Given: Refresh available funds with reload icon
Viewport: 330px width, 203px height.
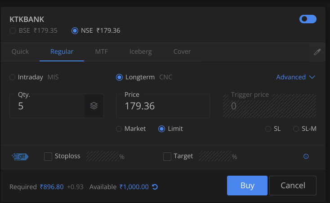Looking at the screenshot, I should click(x=155, y=186).
